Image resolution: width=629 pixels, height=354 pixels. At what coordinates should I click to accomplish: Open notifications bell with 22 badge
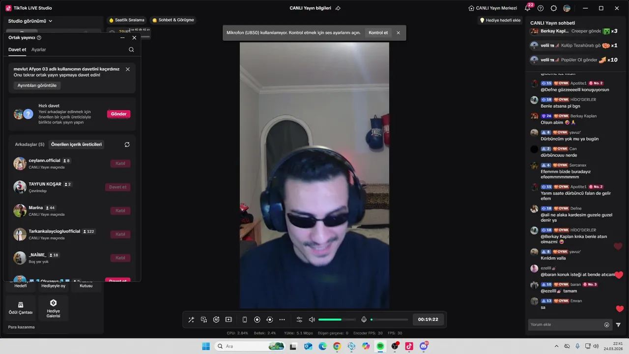coord(528,8)
